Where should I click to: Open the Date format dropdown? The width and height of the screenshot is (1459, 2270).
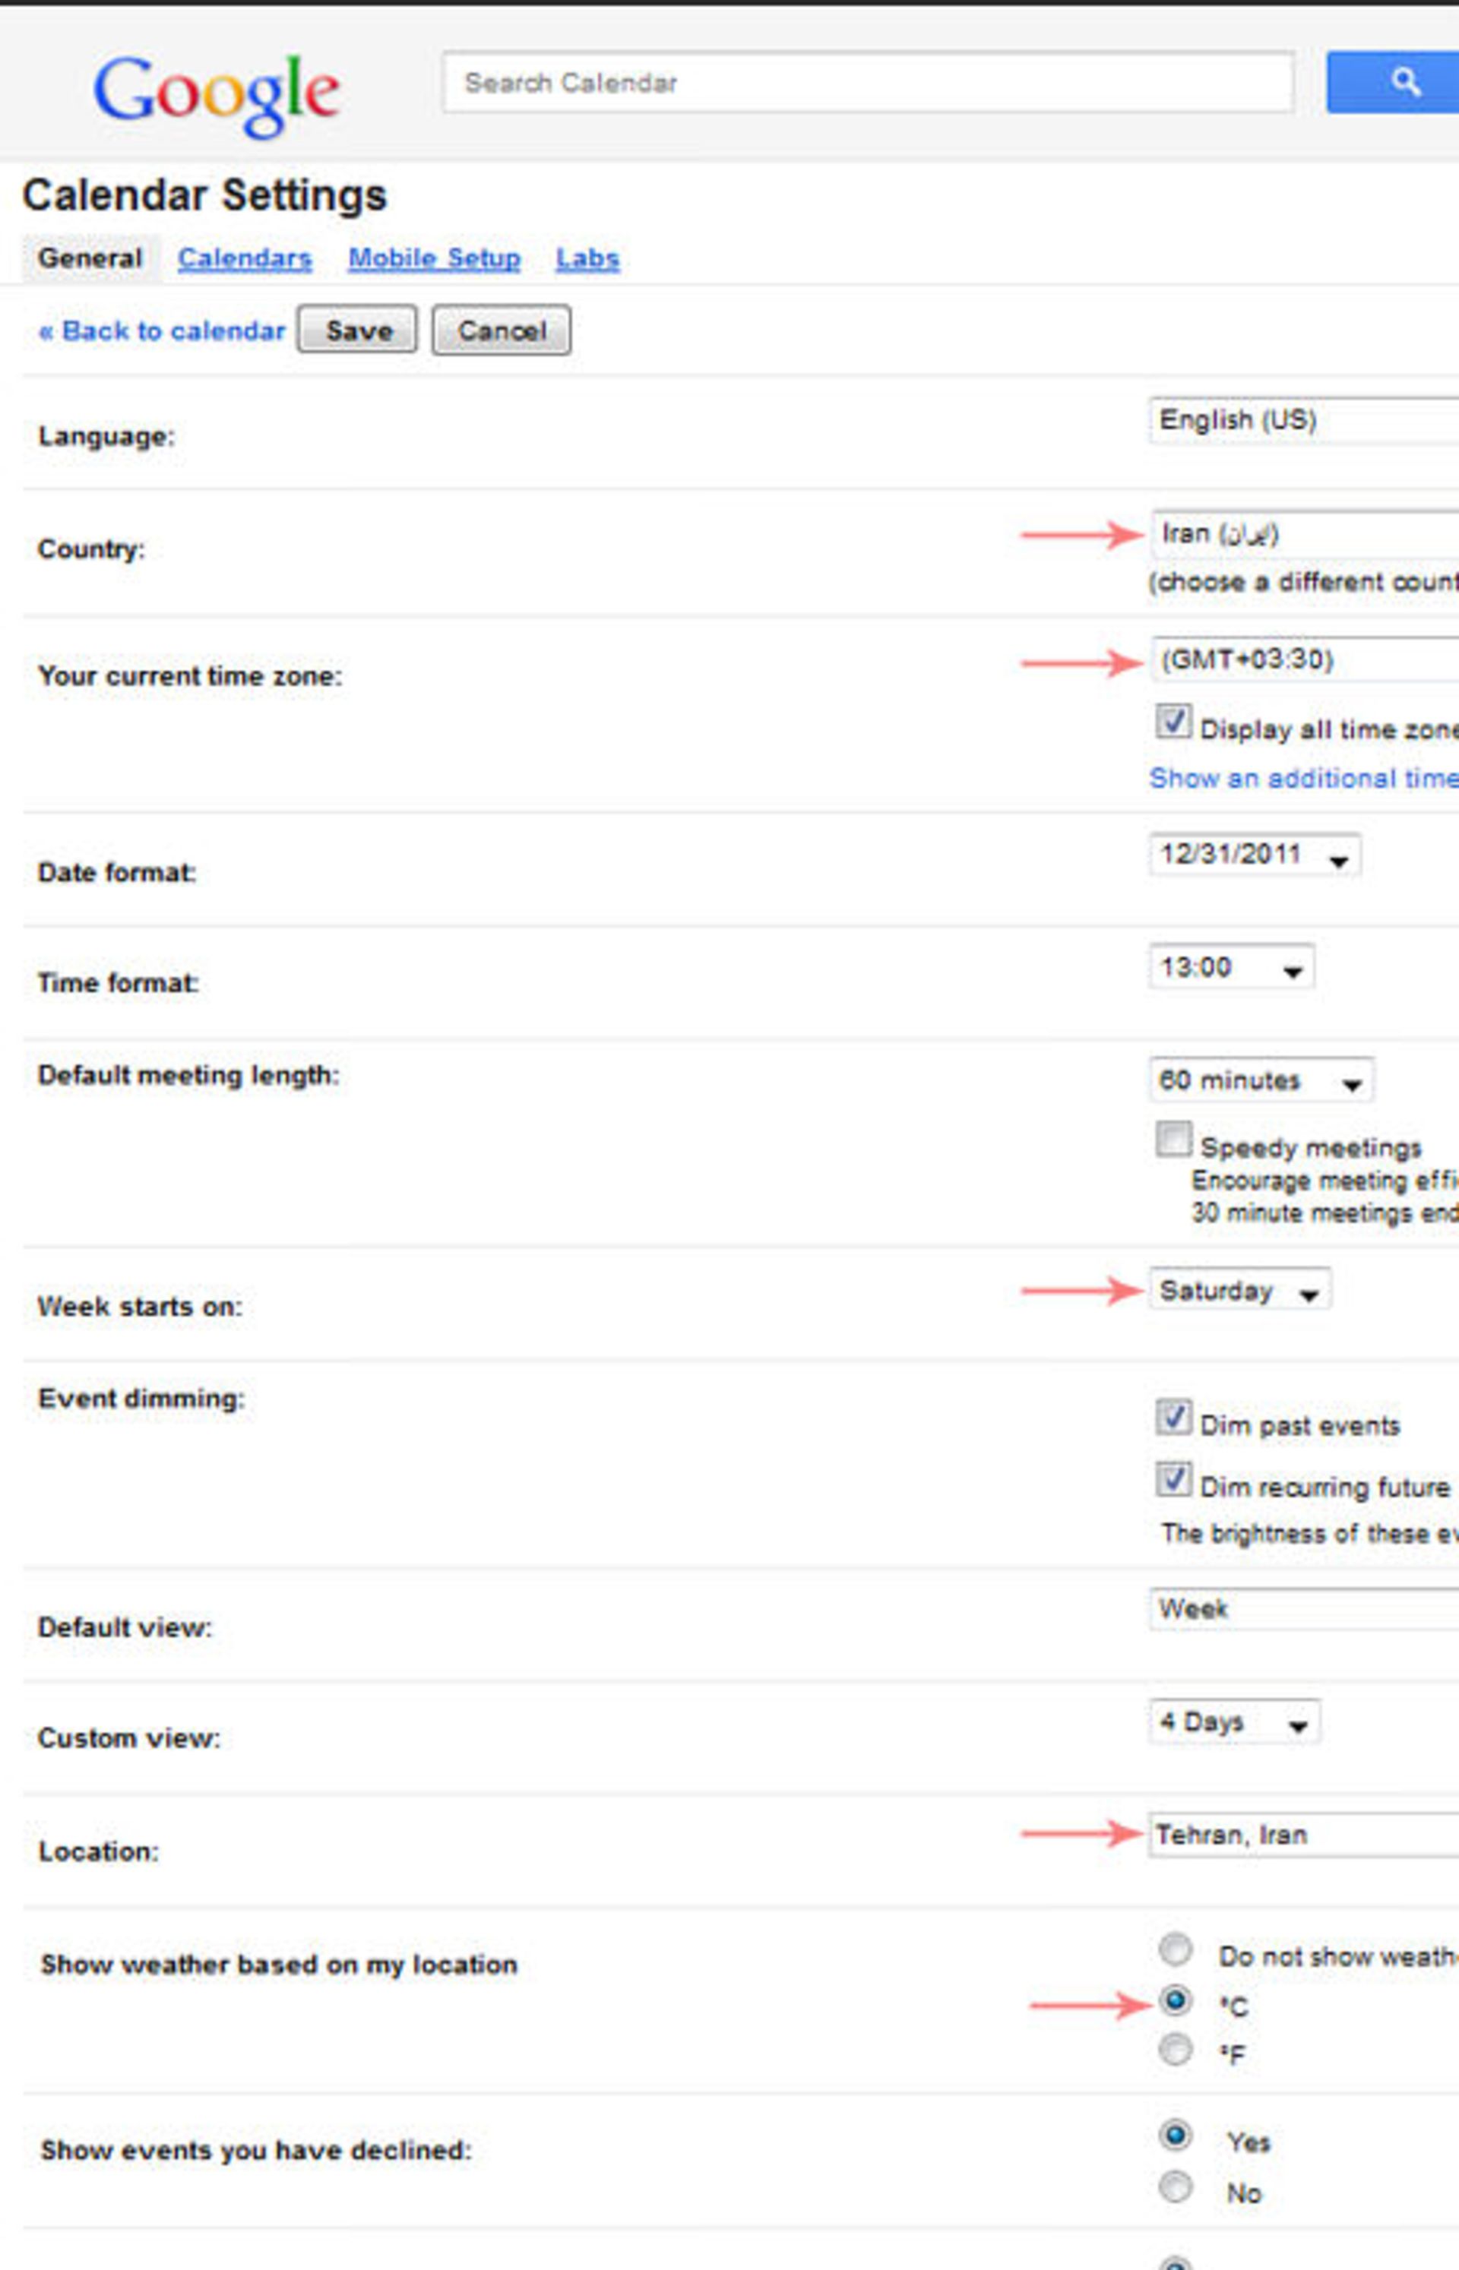click(x=1255, y=855)
